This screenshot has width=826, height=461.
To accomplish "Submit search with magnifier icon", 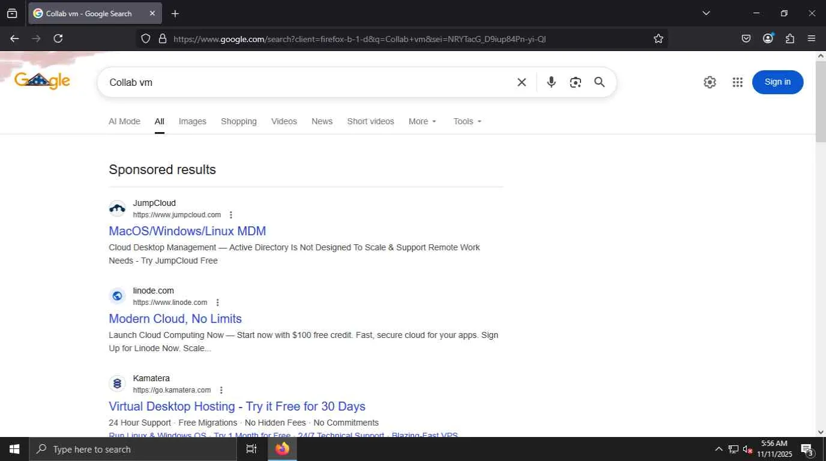I will (x=600, y=82).
